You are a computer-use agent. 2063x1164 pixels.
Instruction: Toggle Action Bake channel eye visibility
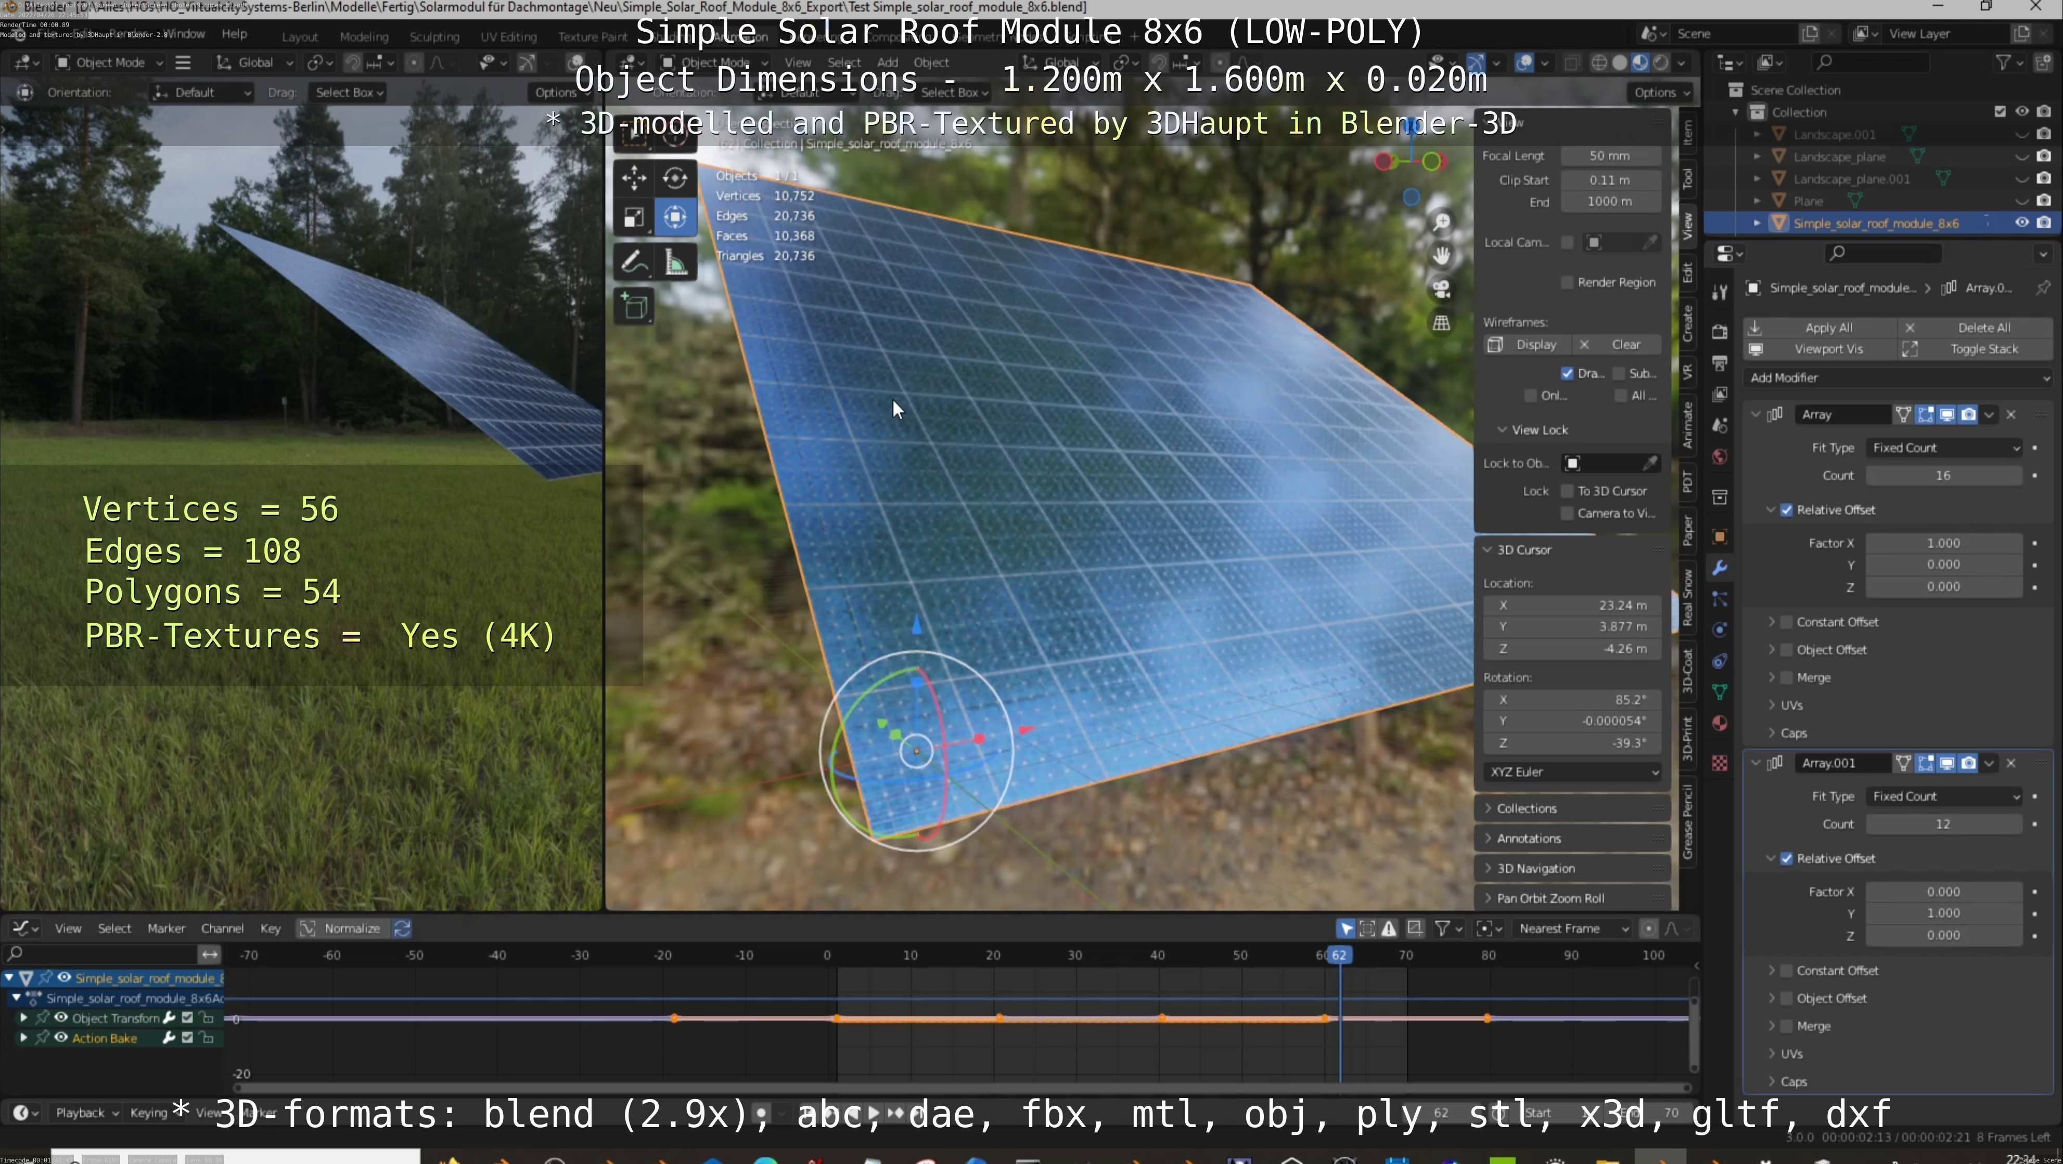61,1038
